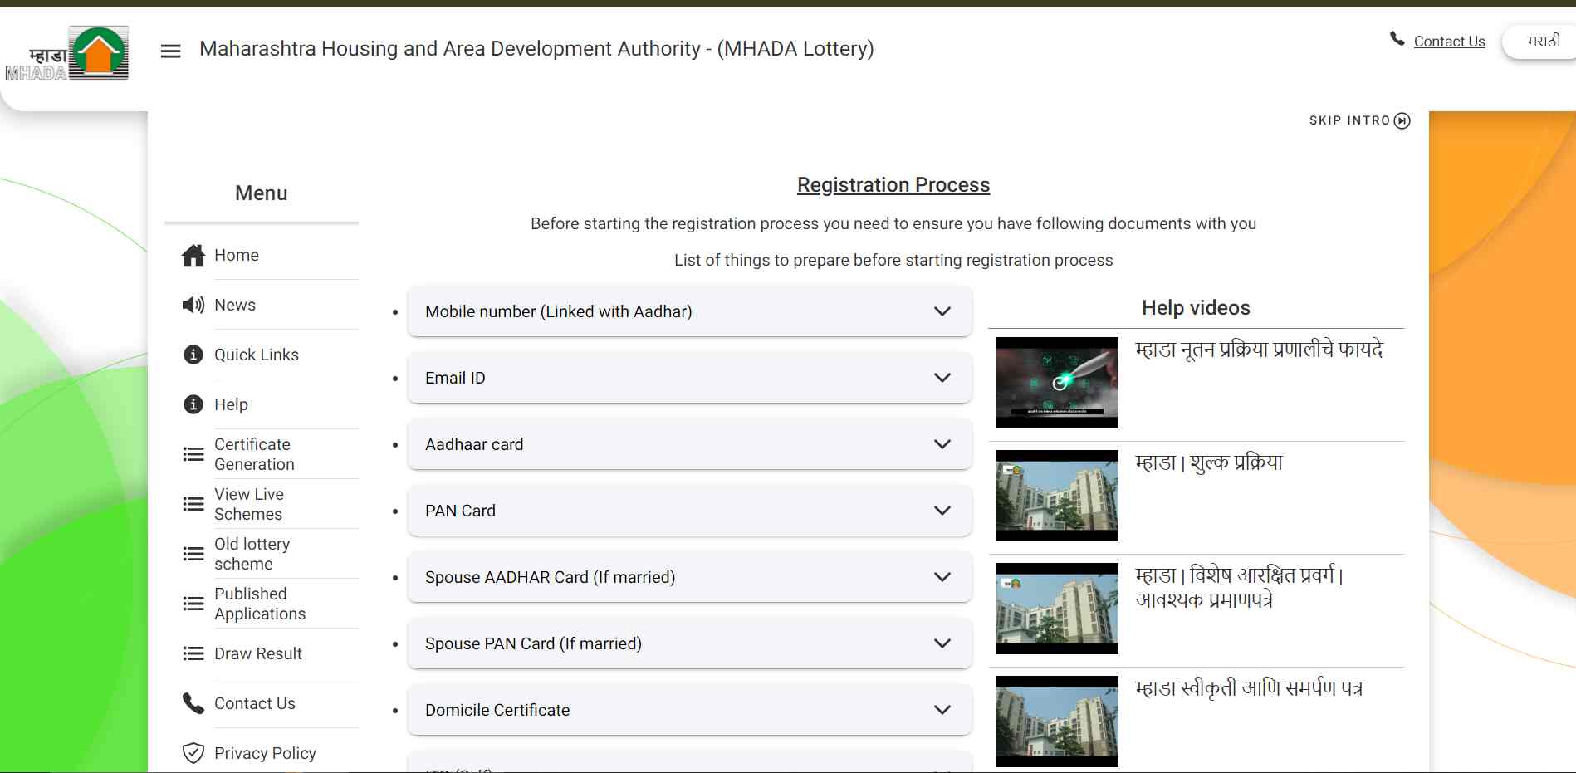
Task: Click the SKIP INTRO button
Action: [1359, 120]
